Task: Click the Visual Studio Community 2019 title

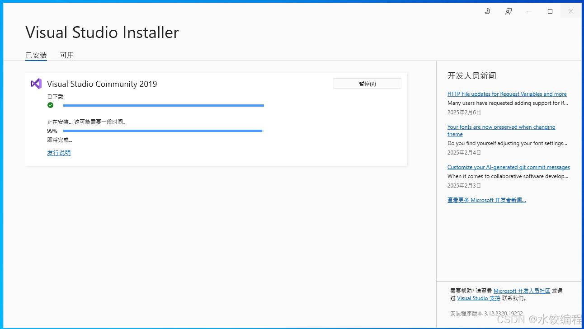Action: [x=102, y=84]
